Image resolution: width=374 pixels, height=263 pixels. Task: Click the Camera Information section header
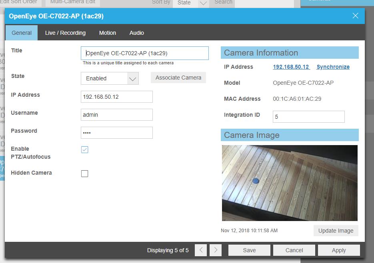pyautogui.click(x=290, y=53)
